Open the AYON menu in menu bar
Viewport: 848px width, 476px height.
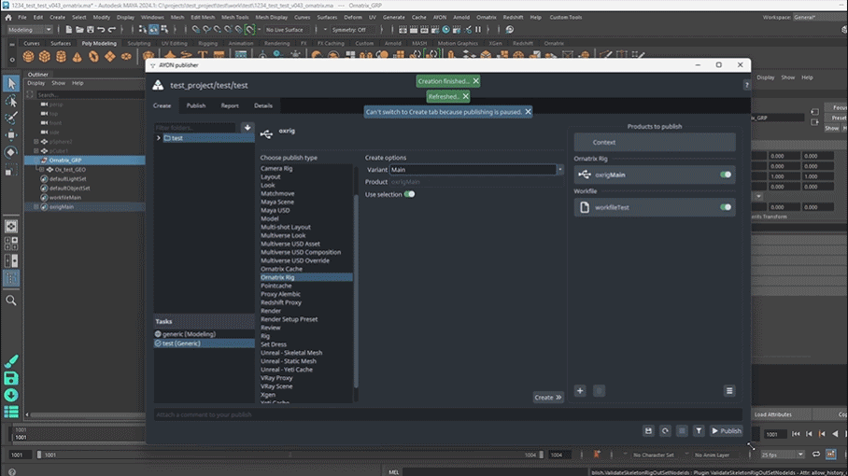point(440,18)
